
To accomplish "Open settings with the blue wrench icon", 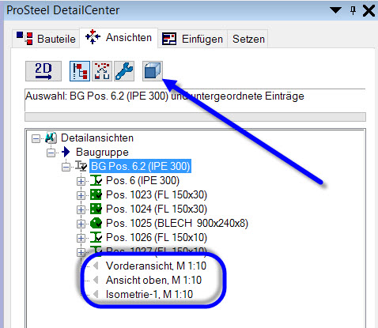I will point(124,71).
